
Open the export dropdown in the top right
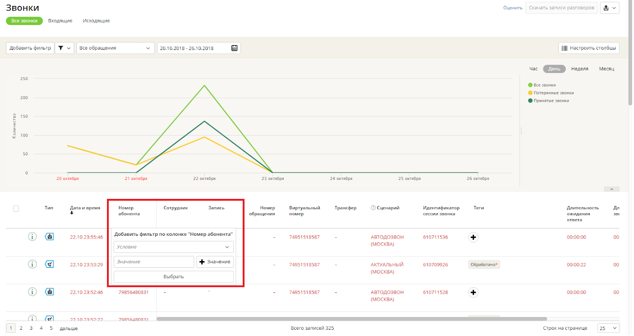click(610, 8)
